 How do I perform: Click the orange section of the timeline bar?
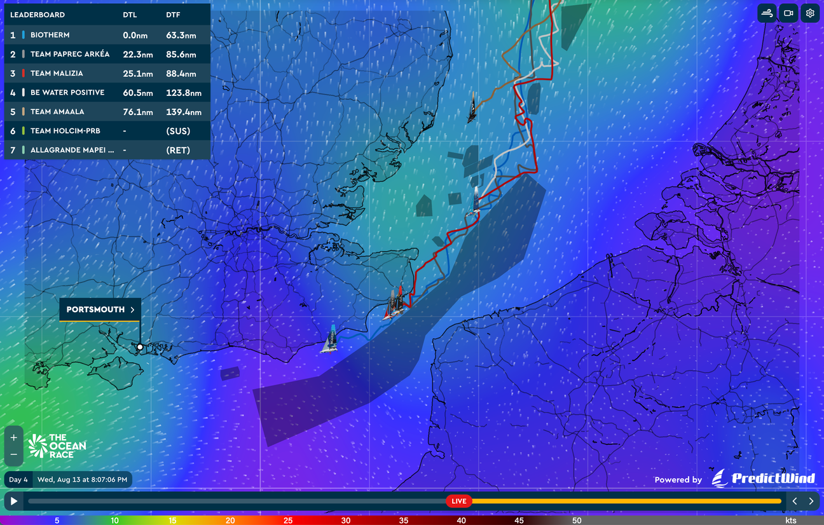pyautogui.click(x=626, y=501)
